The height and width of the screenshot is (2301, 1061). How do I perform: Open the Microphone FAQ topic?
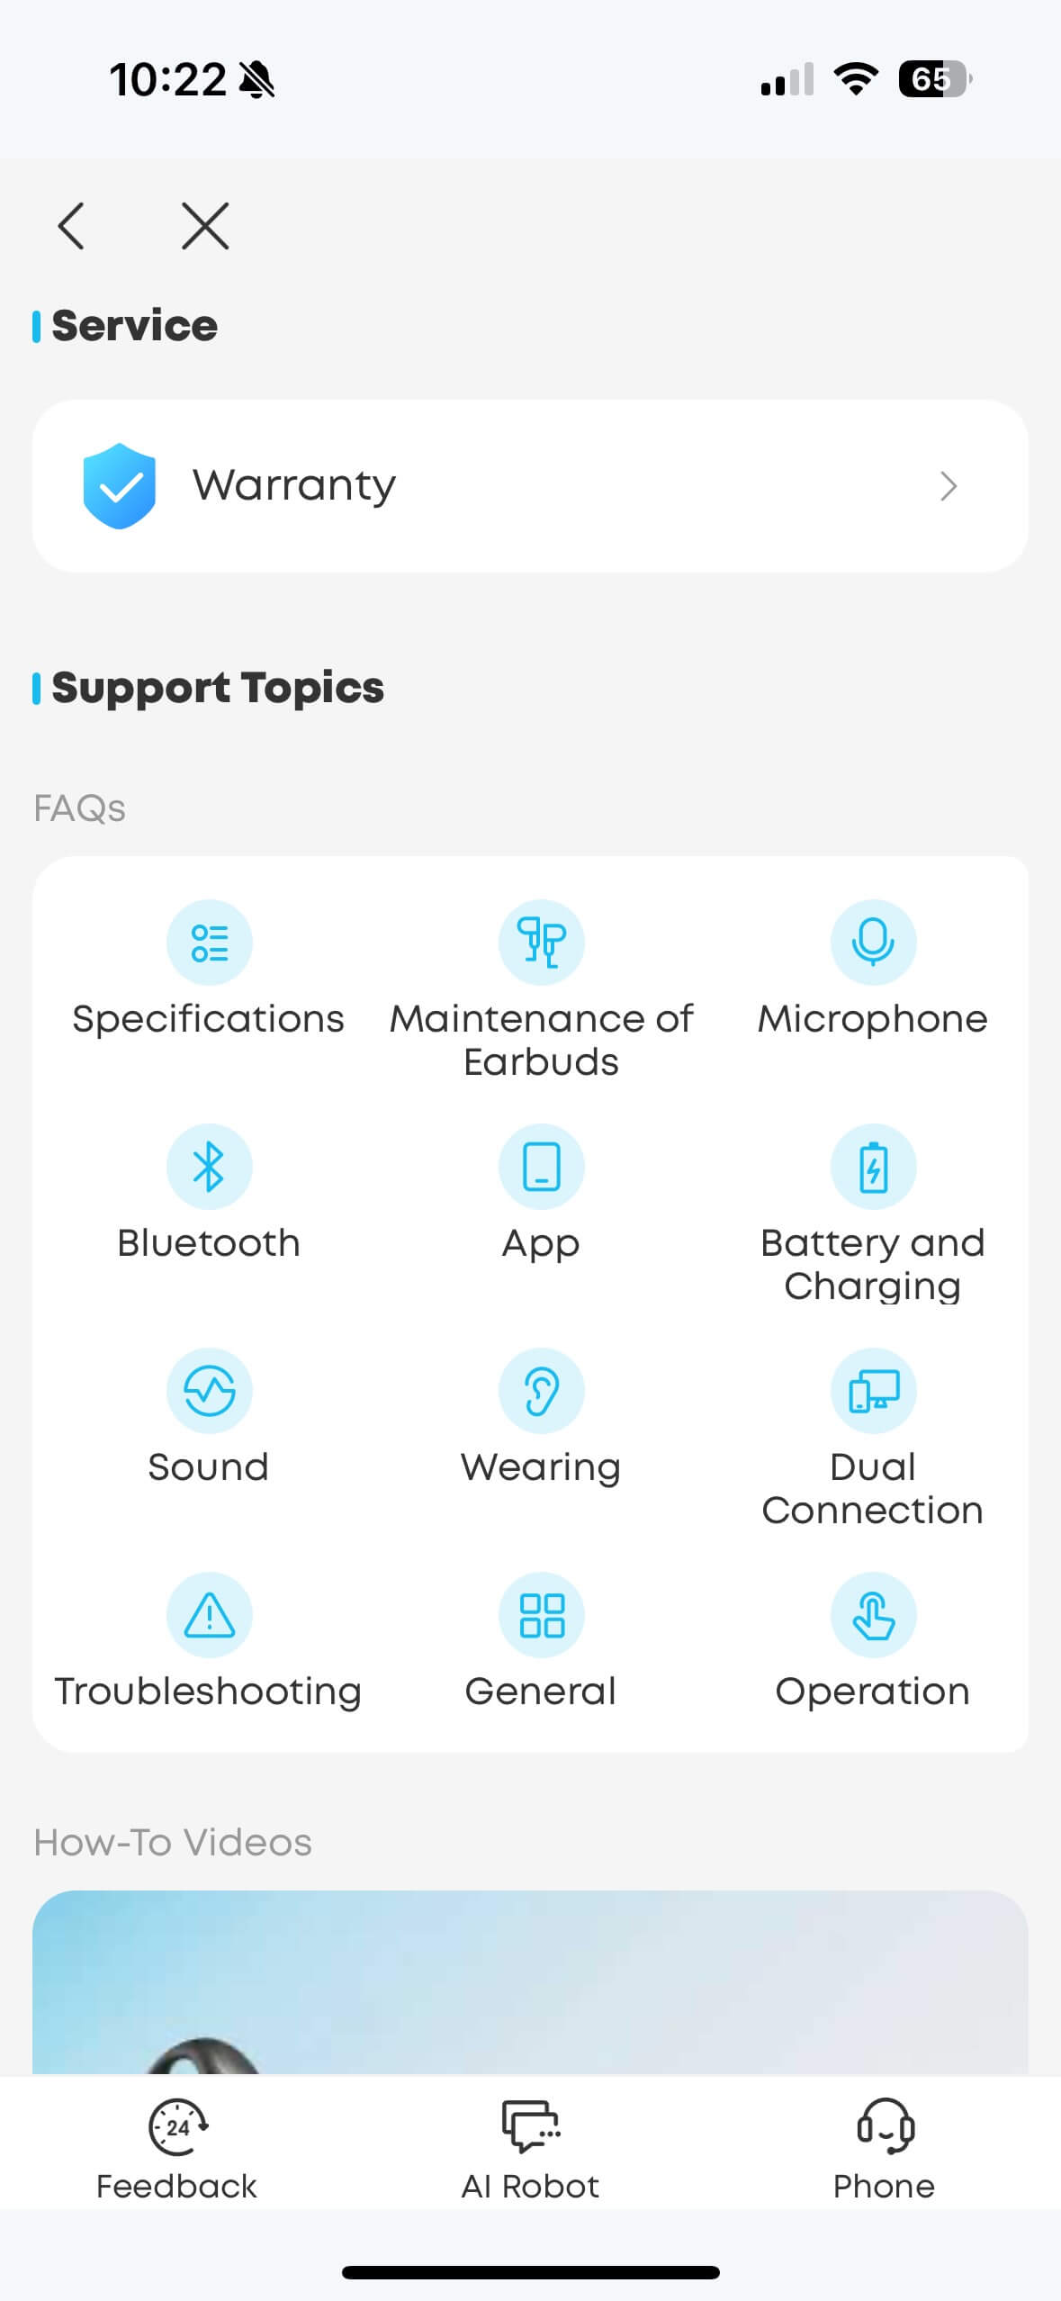coord(873,943)
